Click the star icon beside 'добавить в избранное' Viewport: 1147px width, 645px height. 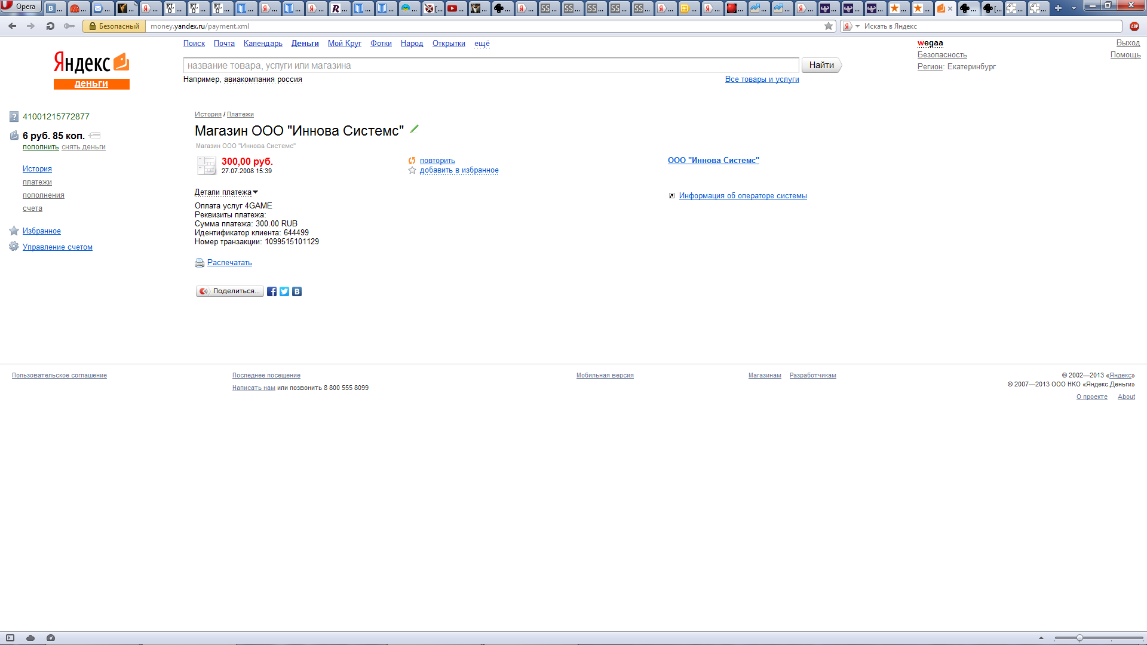pyautogui.click(x=412, y=170)
